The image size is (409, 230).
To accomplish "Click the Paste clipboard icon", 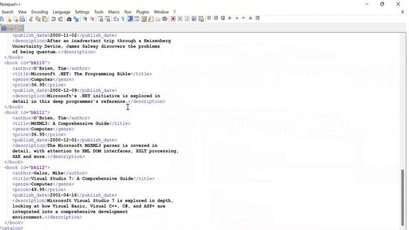I will [45, 19].
